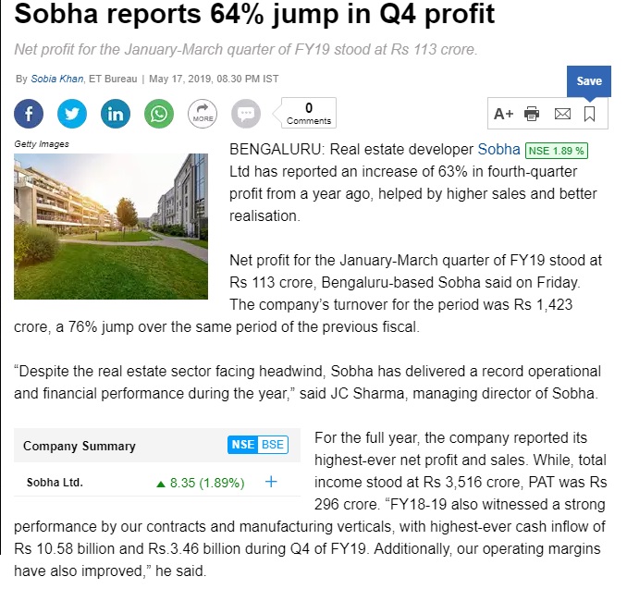The width and height of the screenshot is (627, 589).
Task: Click the NSE 1.89 % stock badge
Action: 556,151
